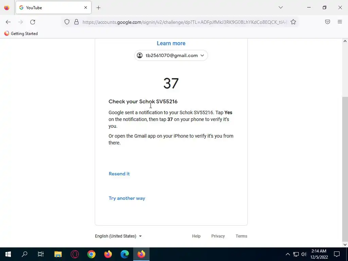Bookmark this page with star icon
Image resolution: width=348 pixels, height=261 pixels.
293,22
